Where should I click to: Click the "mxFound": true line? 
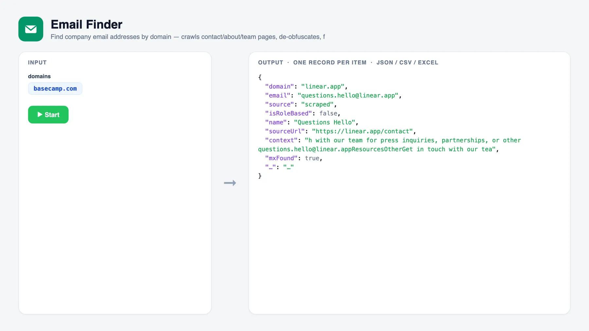pos(294,158)
